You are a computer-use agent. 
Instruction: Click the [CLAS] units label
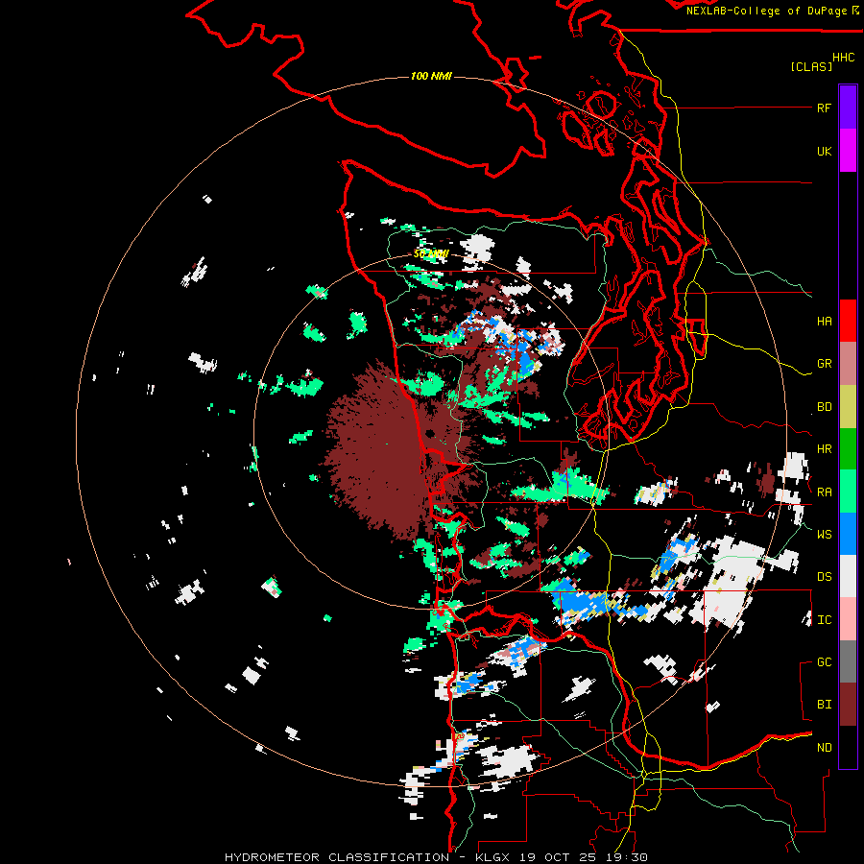tap(811, 66)
